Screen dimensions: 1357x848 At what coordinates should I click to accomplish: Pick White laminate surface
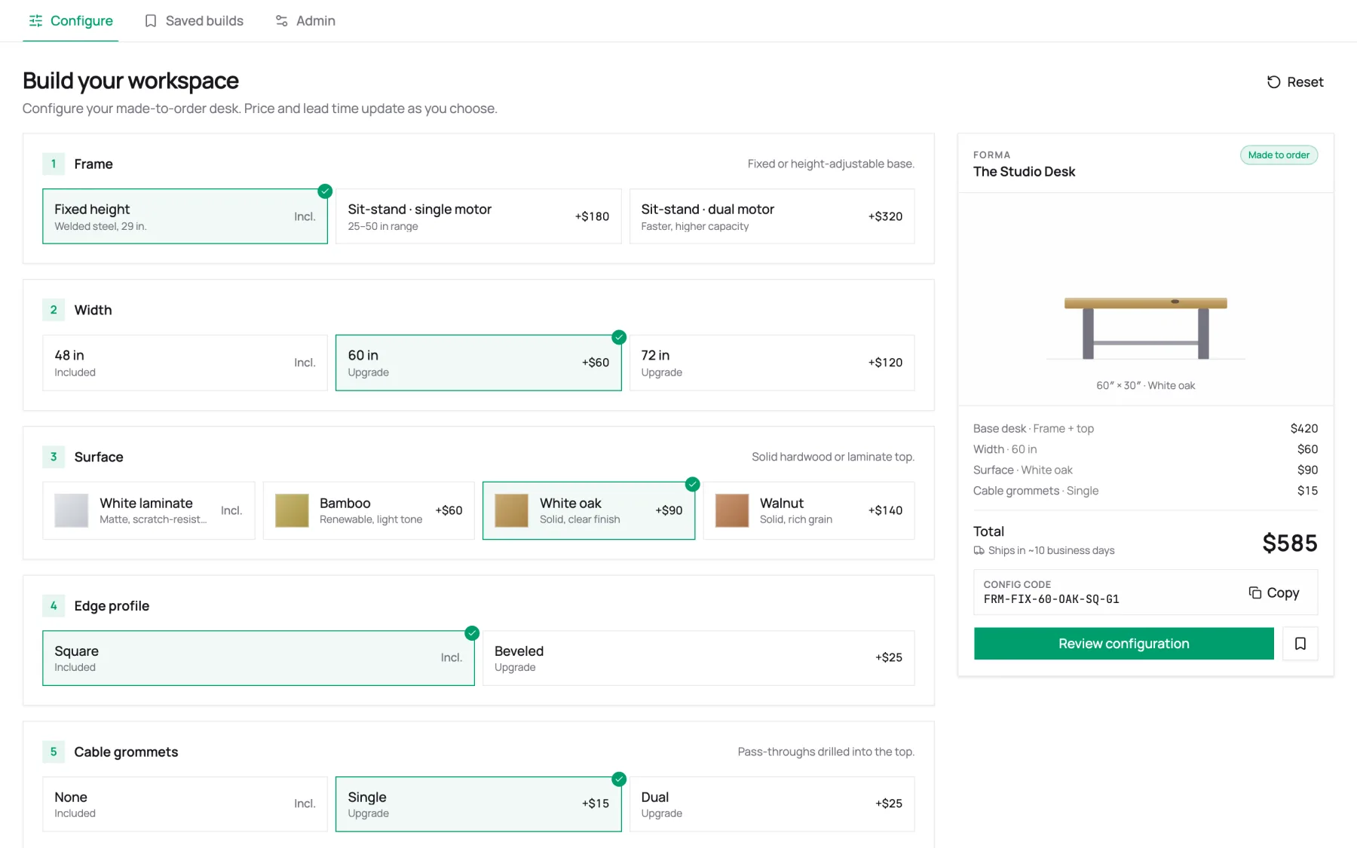tap(149, 510)
